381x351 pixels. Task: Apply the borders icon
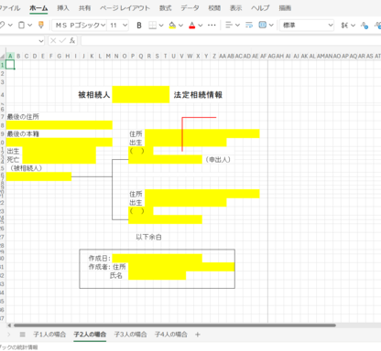[x=152, y=26]
